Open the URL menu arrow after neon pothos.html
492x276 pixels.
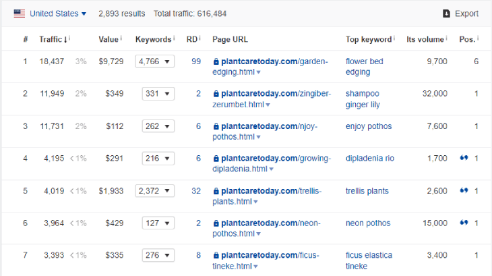pyautogui.click(x=258, y=234)
